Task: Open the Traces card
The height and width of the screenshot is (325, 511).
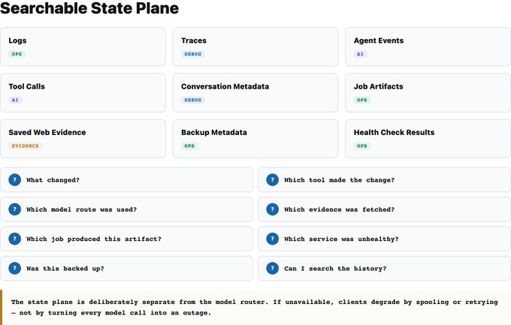Action: [255, 47]
